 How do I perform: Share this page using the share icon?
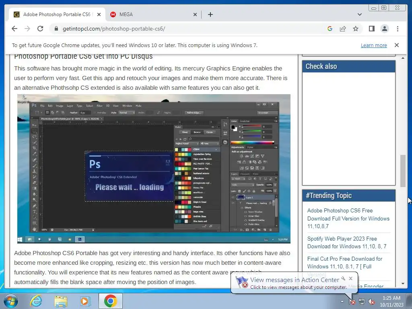343,29
